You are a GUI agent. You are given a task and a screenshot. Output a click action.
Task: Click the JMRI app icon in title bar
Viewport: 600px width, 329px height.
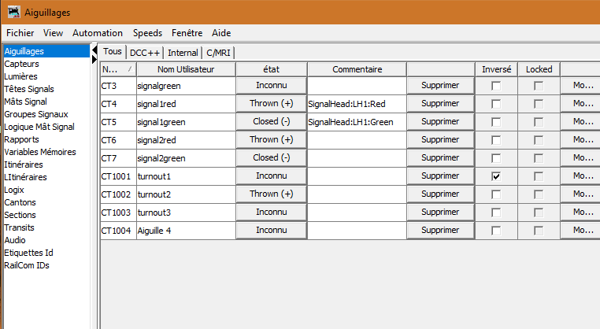coord(14,12)
